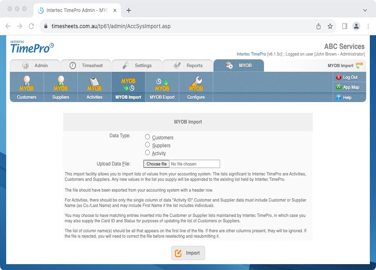The height and width of the screenshot is (270, 376).
Task: Click the share page icon
Action: (x=318, y=26)
